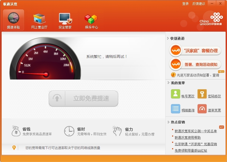227x162 pixels.
Task: Click the NEW badge by the notice
Action: (221, 71)
